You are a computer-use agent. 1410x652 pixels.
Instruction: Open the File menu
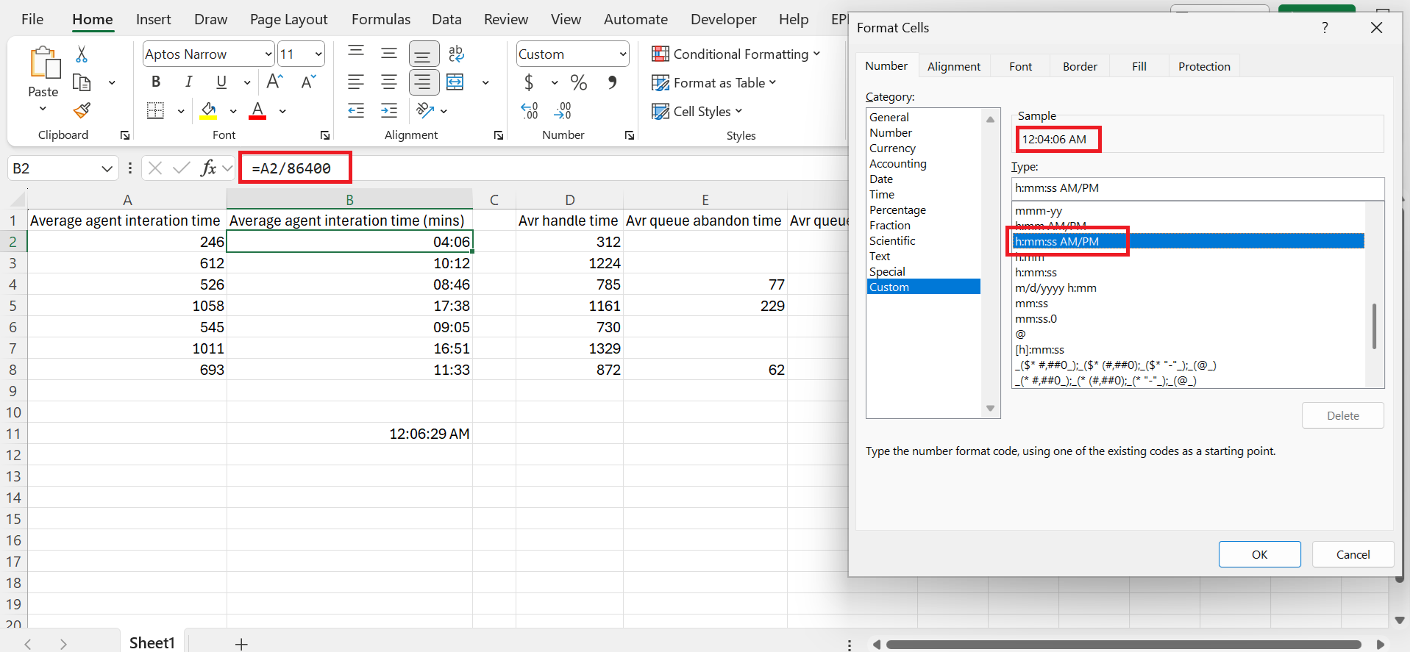pyautogui.click(x=32, y=19)
